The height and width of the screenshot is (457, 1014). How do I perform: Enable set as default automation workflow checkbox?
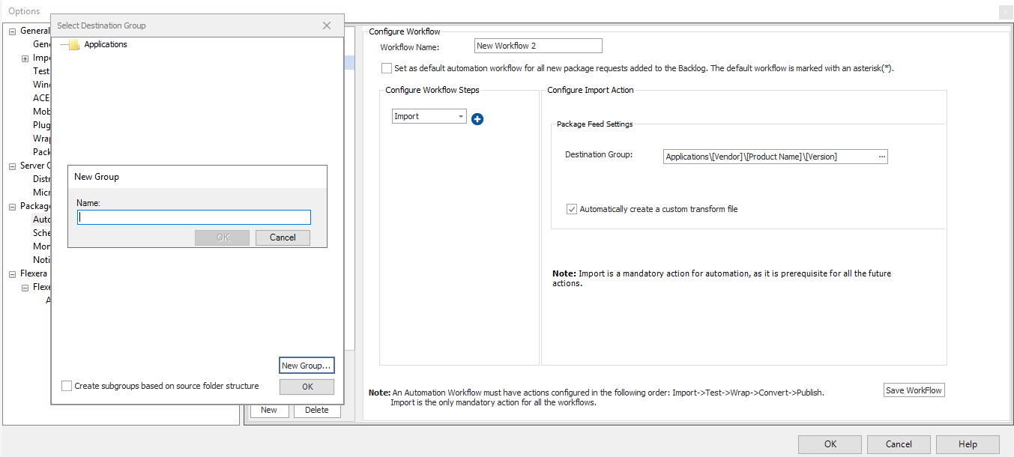tap(387, 68)
